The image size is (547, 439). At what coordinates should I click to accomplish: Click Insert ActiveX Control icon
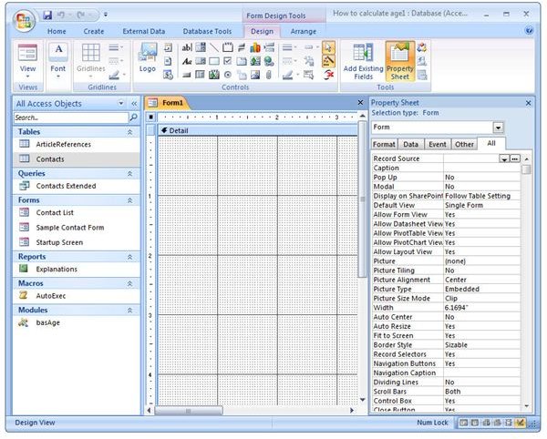pos(327,75)
